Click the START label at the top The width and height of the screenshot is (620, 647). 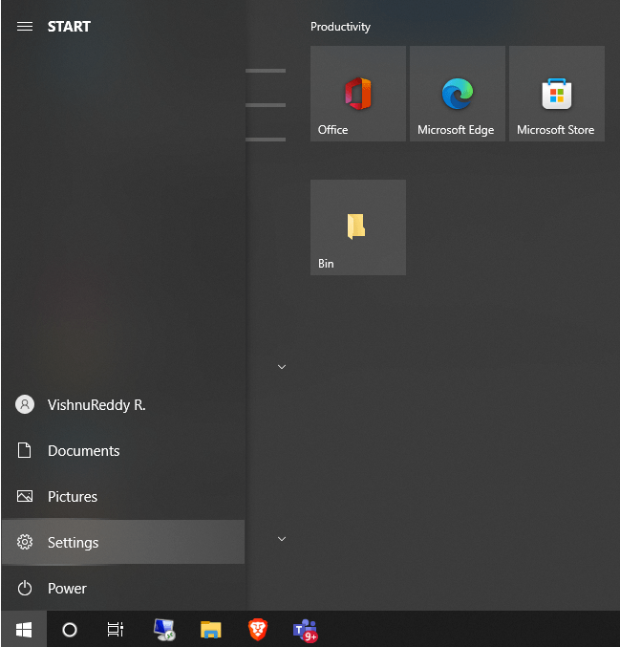(x=69, y=27)
